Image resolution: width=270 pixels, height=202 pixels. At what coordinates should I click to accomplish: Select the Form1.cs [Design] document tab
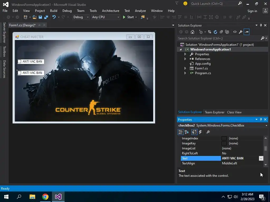pos(22,25)
